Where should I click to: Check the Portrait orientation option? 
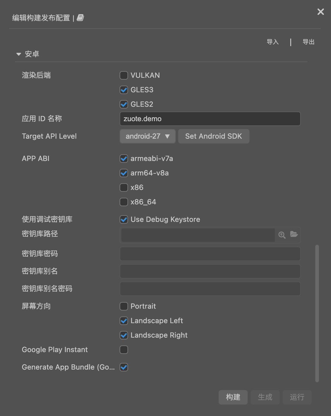(124, 306)
